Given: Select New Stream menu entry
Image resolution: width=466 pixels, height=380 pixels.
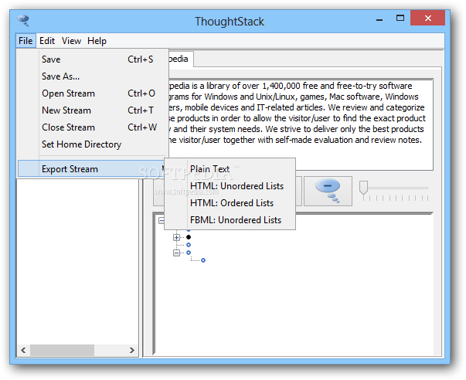Looking at the screenshot, I should click(93, 110).
